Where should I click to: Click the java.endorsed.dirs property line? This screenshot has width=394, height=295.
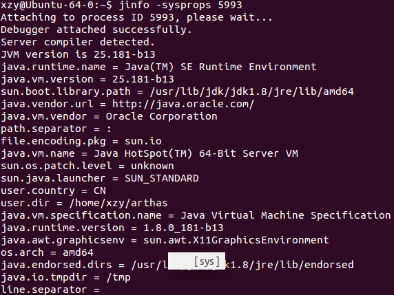[x=177, y=265]
